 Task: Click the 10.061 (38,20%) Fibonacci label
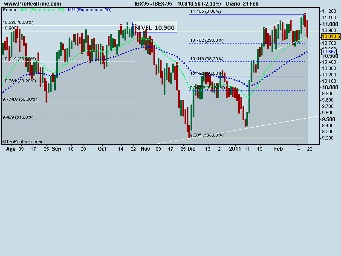point(19,81)
